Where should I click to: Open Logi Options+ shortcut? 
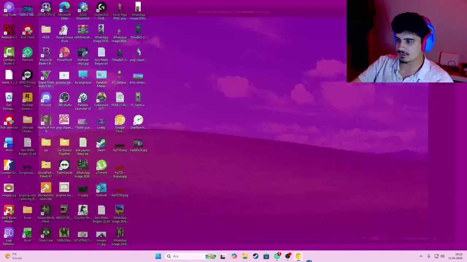point(9,237)
